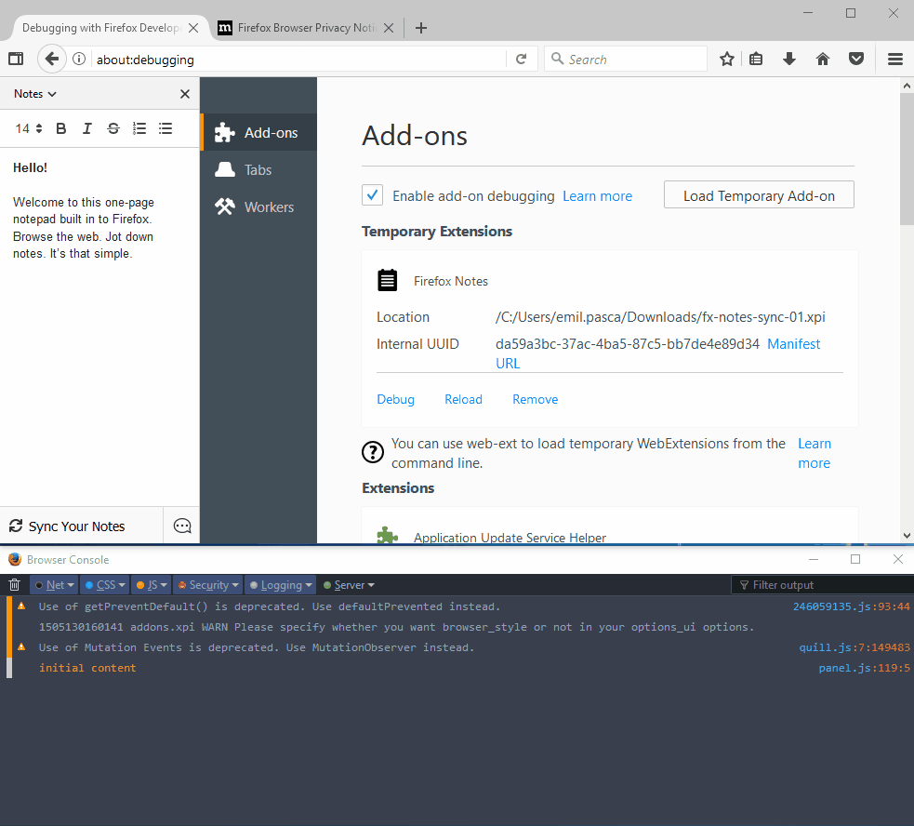Disable the Enable add-on debugging checkbox
Image resolution: width=914 pixels, height=826 pixels.
372,195
